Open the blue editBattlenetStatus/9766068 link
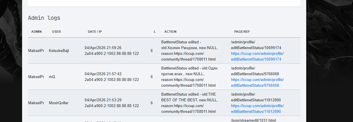 click(257, 82)
